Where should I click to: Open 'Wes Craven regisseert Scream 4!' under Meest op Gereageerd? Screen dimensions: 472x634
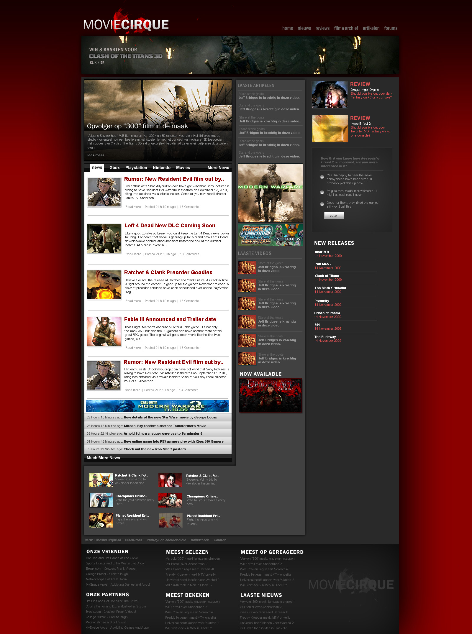264,569
